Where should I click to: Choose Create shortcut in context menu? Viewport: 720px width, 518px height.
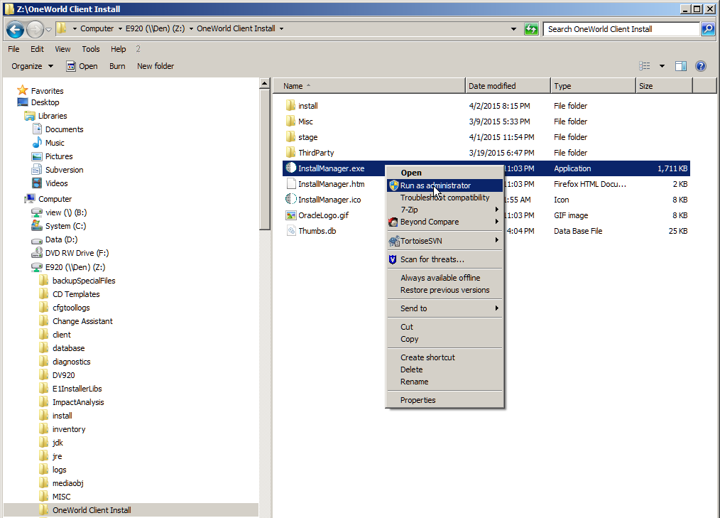(444, 357)
